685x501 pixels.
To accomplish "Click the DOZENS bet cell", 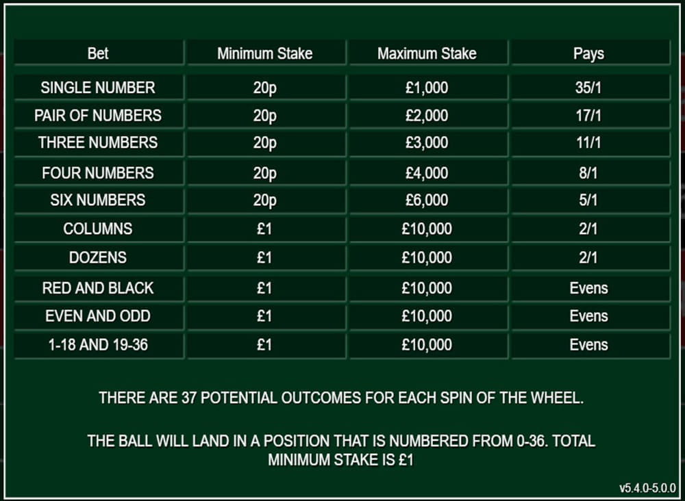I will coord(98,257).
